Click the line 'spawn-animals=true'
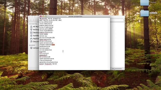 coord(46,43)
